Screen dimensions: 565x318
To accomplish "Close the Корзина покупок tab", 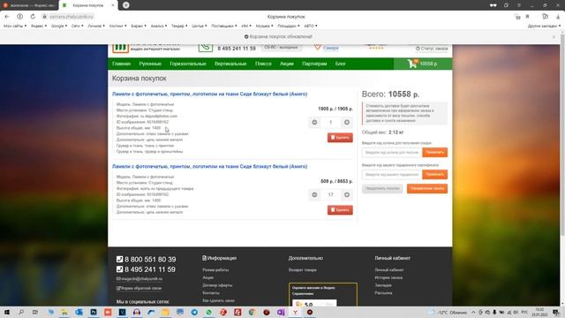I will click(x=113, y=5).
